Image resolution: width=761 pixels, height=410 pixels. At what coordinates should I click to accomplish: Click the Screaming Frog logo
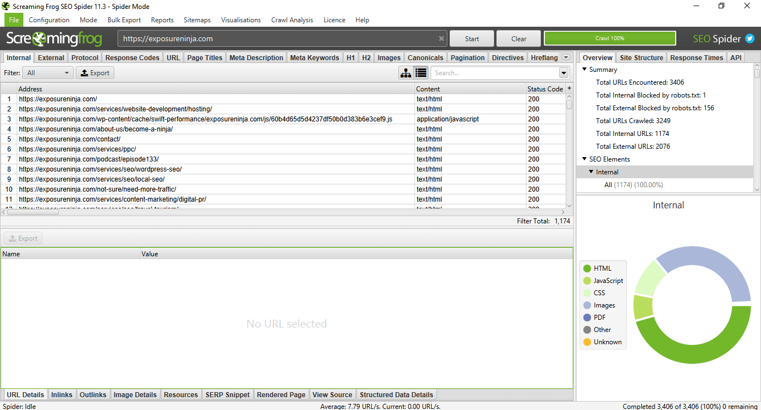(54, 38)
